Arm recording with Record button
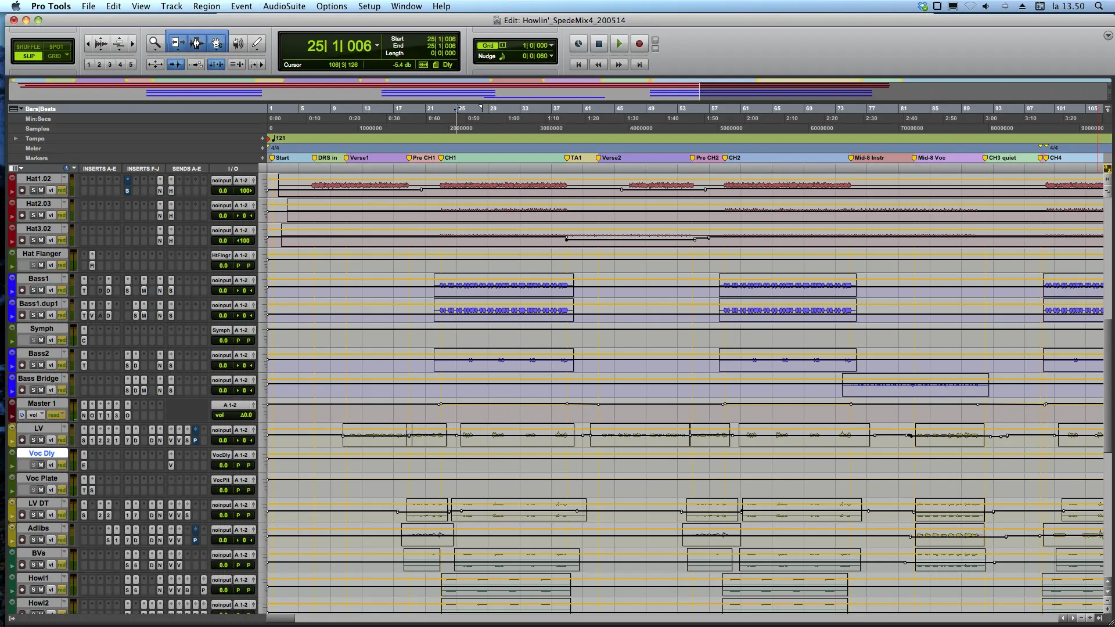This screenshot has height=627, width=1115. point(639,44)
